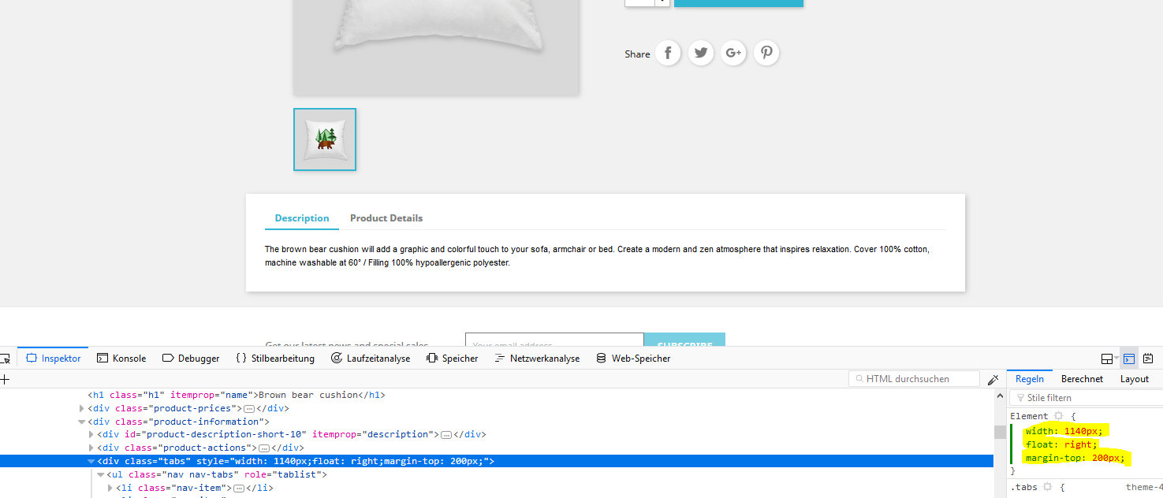Select the product-information div row text
Screen dimensions: 1163x498
pos(179,422)
